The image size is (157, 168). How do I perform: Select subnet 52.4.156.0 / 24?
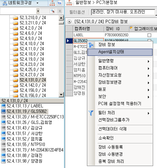tap(33, 90)
